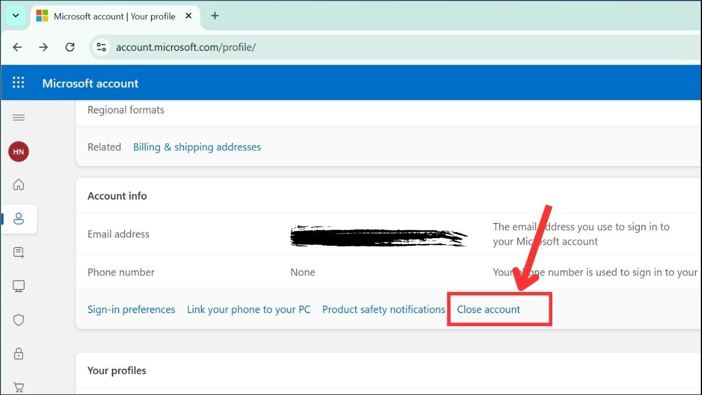
Task: Select the Microsoft account profile tab
Action: (114, 16)
